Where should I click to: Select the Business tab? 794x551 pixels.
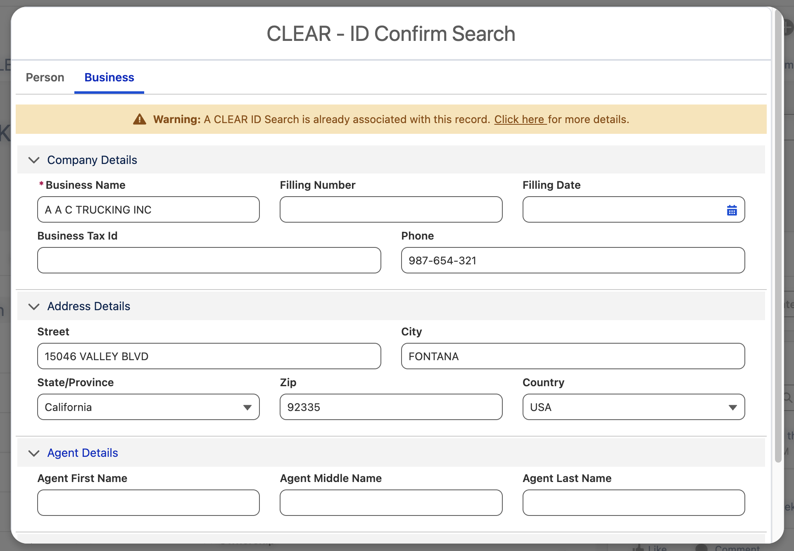pos(109,77)
